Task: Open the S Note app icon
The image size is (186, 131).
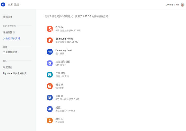Action: [50, 29]
